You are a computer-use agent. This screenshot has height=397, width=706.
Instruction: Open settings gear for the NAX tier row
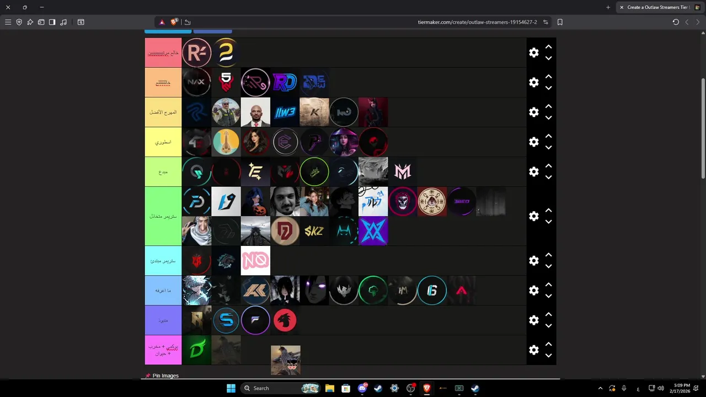click(x=533, y=82)
